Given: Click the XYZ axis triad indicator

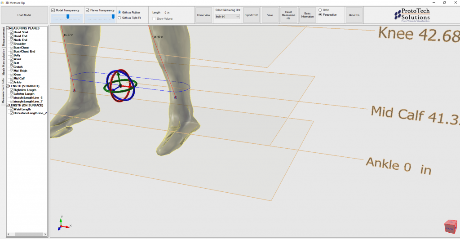Looking at the screenshot, I should (x=65, y=223).
